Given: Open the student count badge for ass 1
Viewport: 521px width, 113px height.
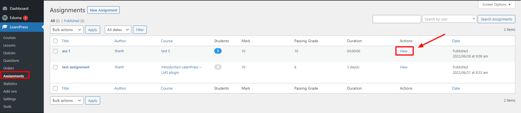Looking at the screenshot, I should point(218,51).
